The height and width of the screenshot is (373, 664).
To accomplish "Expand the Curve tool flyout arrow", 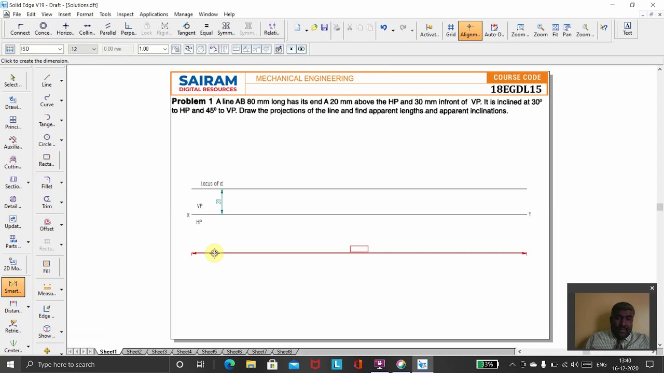I will [x=61, y=100].
